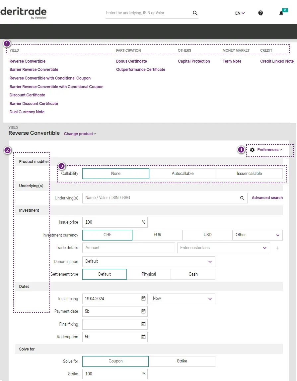Click the search magnifier in the header
The height and width of the screenshot is (381, 297).
tap(195, 13)
